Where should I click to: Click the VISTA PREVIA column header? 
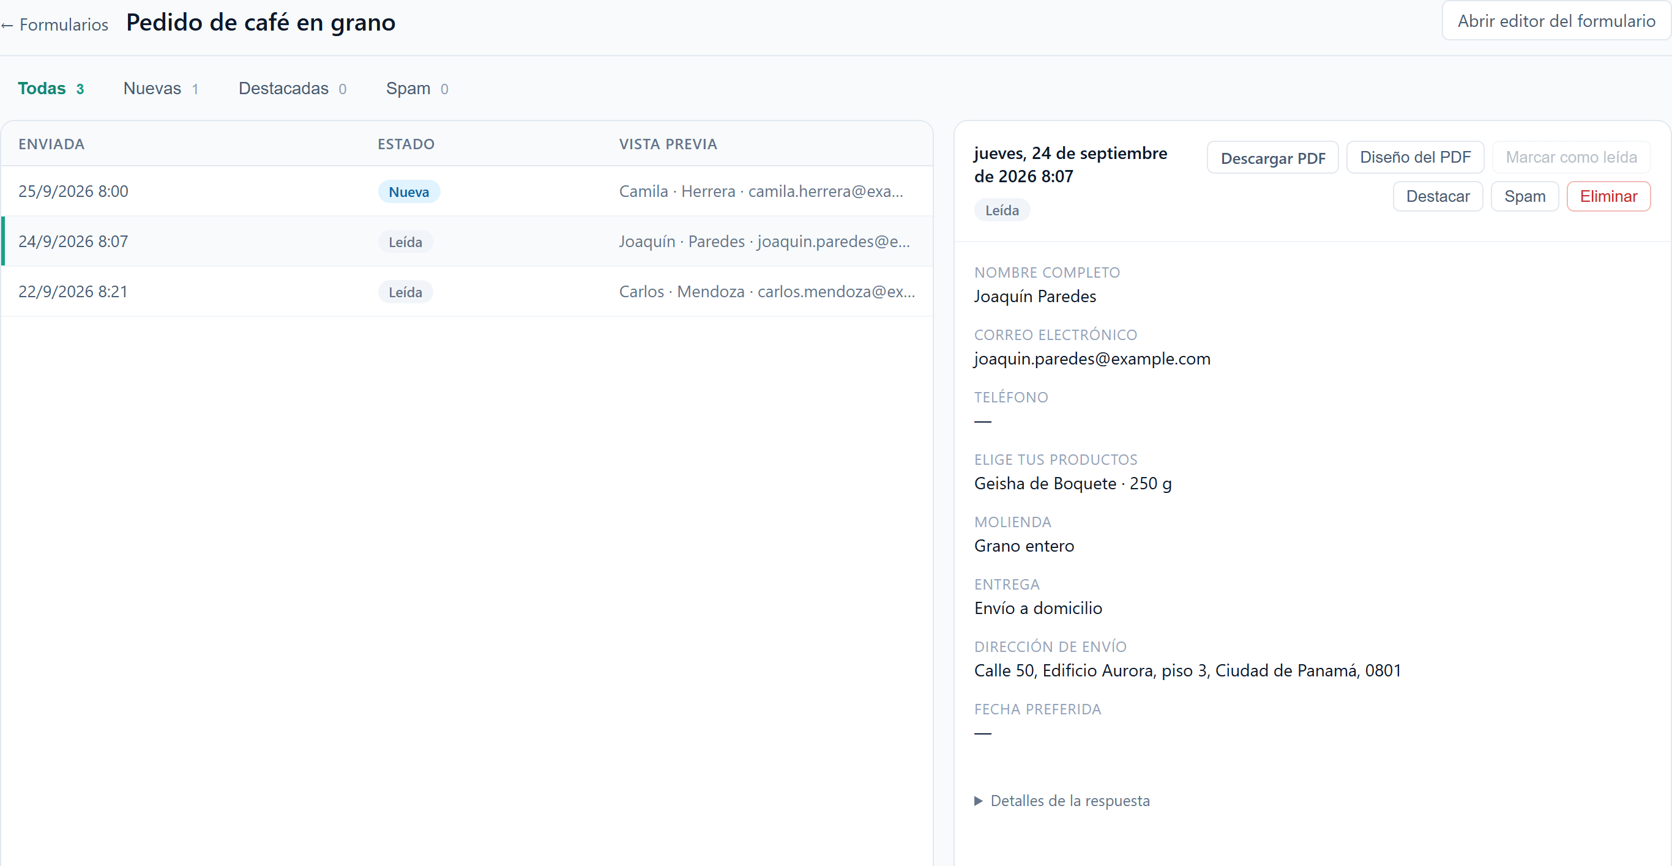(668, 144)
